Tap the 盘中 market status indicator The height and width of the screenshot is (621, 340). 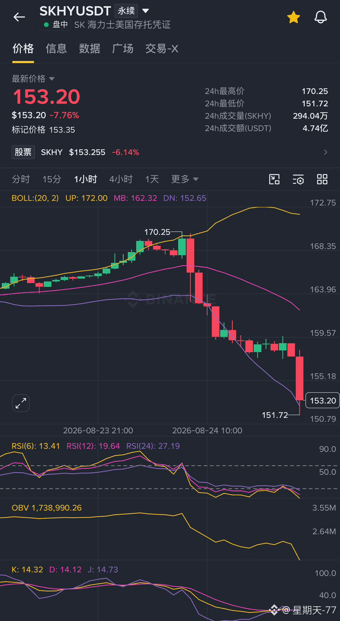pyautogui.click(x=56, y=25)
